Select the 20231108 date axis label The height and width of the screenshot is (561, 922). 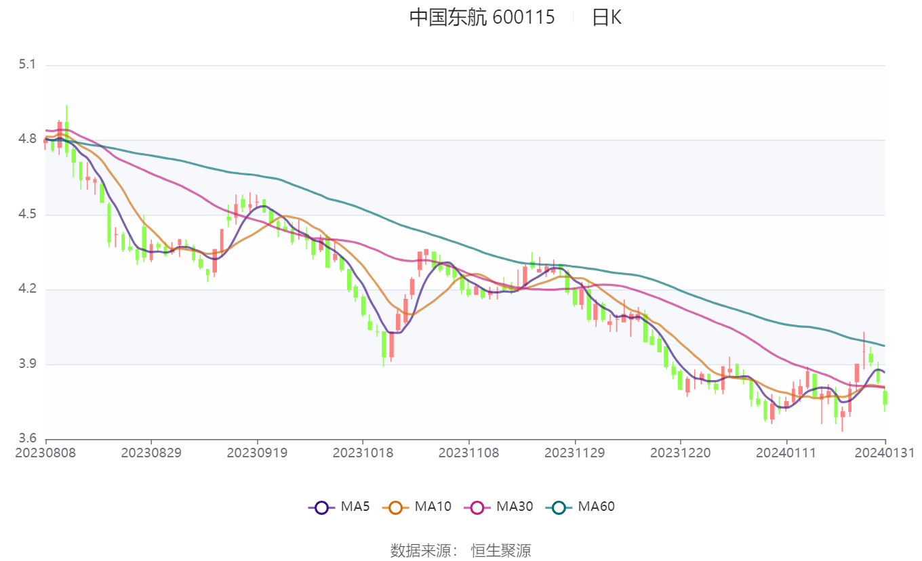(469, 453)
